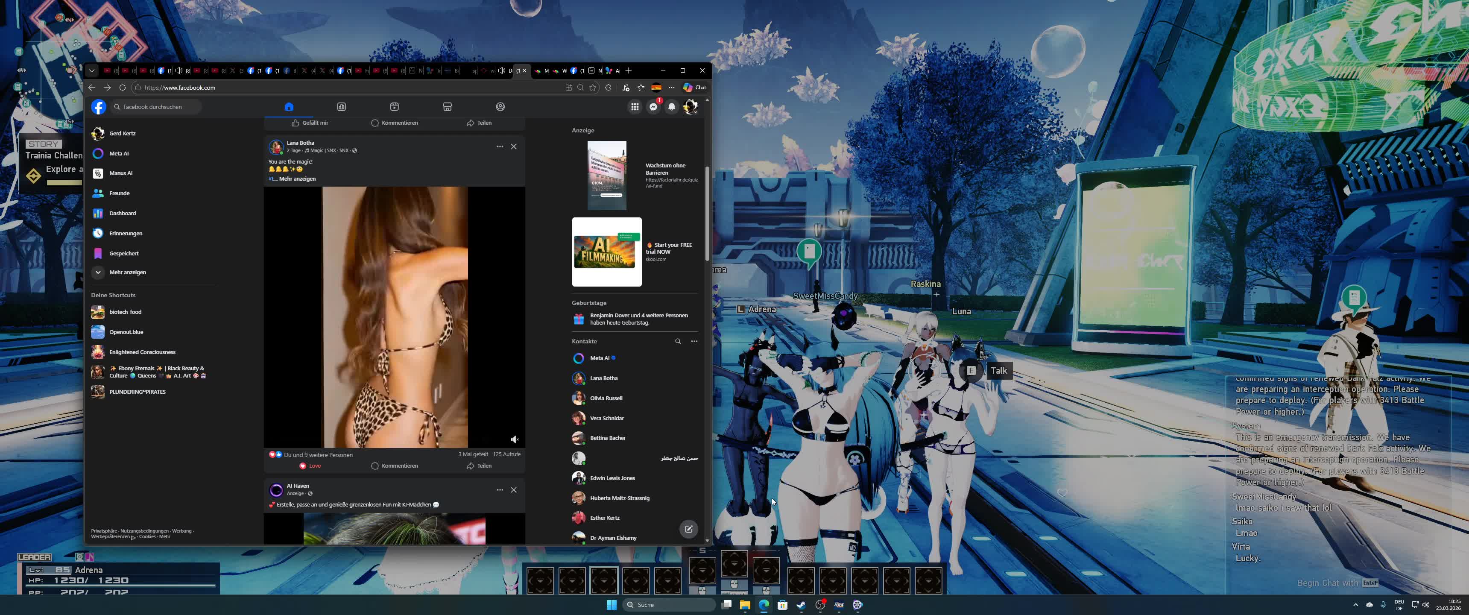Open the tab list dropdown arrow
Screen dimensions: 1469x615
pos(92,71)
